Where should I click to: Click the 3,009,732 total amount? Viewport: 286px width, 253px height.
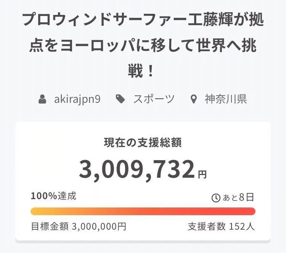click(137, 169)
